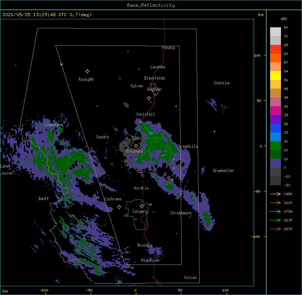Pick the purple 36-39 dBZ swatch

pos(275,119)
